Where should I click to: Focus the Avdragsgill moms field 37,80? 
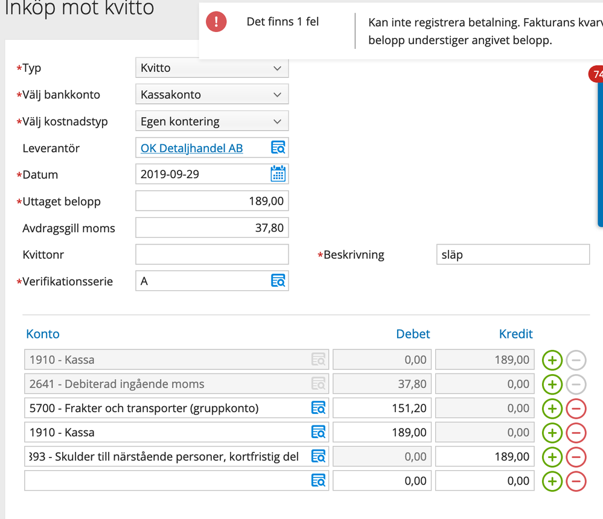pyautogui.click(x=212, y=228)
